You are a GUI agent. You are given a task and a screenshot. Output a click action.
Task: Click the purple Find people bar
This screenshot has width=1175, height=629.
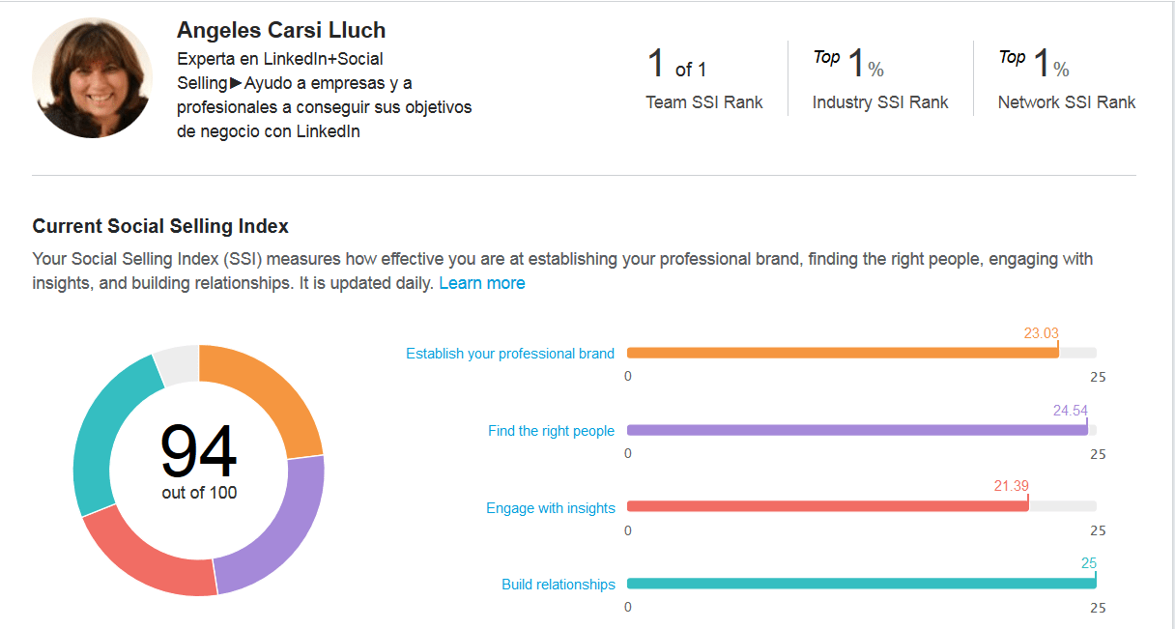point(856,430)
